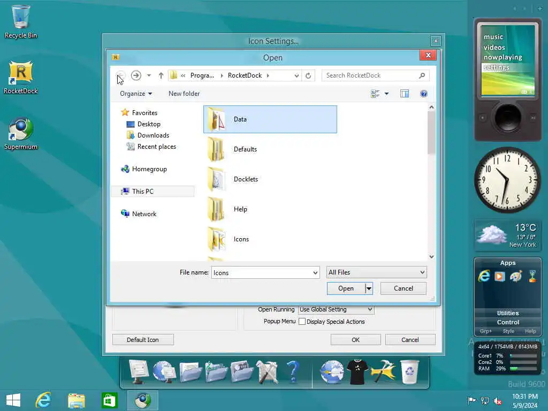Open the Help folder
The height and width of the screenshot is (411, 548).
270,209
